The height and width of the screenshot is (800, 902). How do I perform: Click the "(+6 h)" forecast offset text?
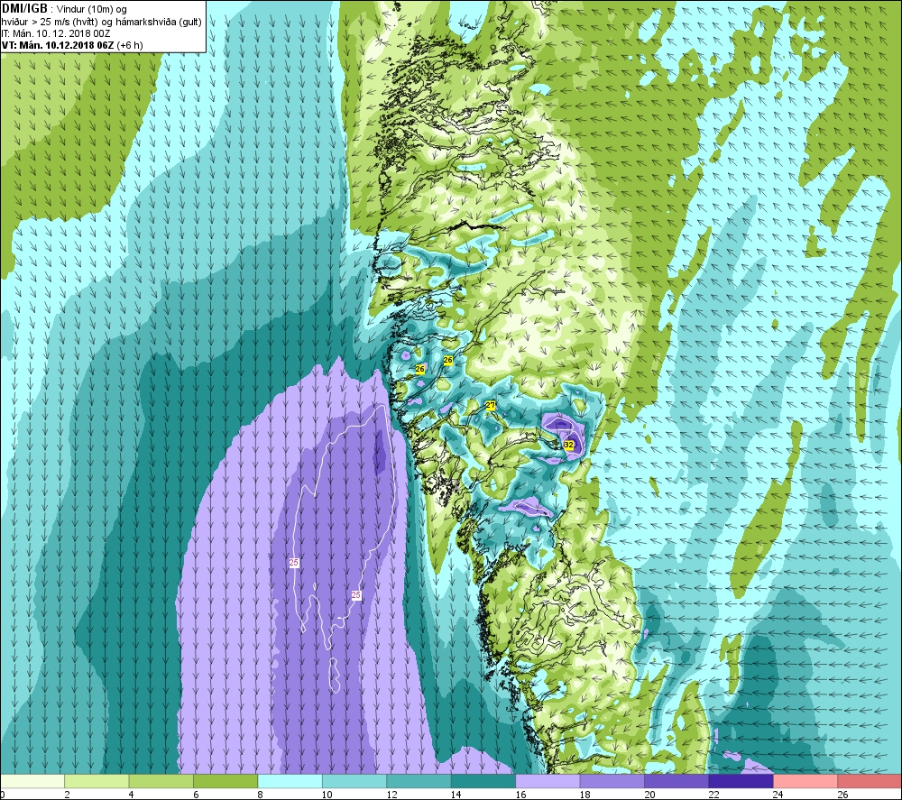(x=130, y=45)
